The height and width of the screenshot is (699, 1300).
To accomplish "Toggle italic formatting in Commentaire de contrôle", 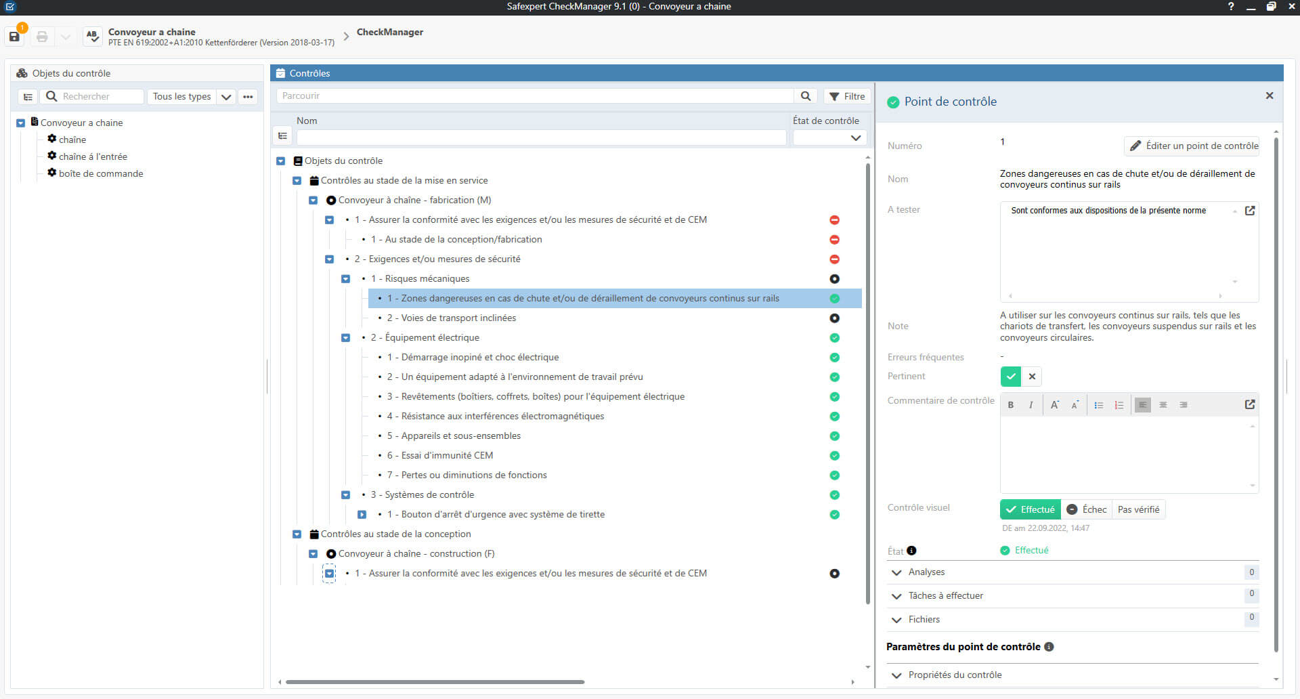I will [x=1031, y=405].
